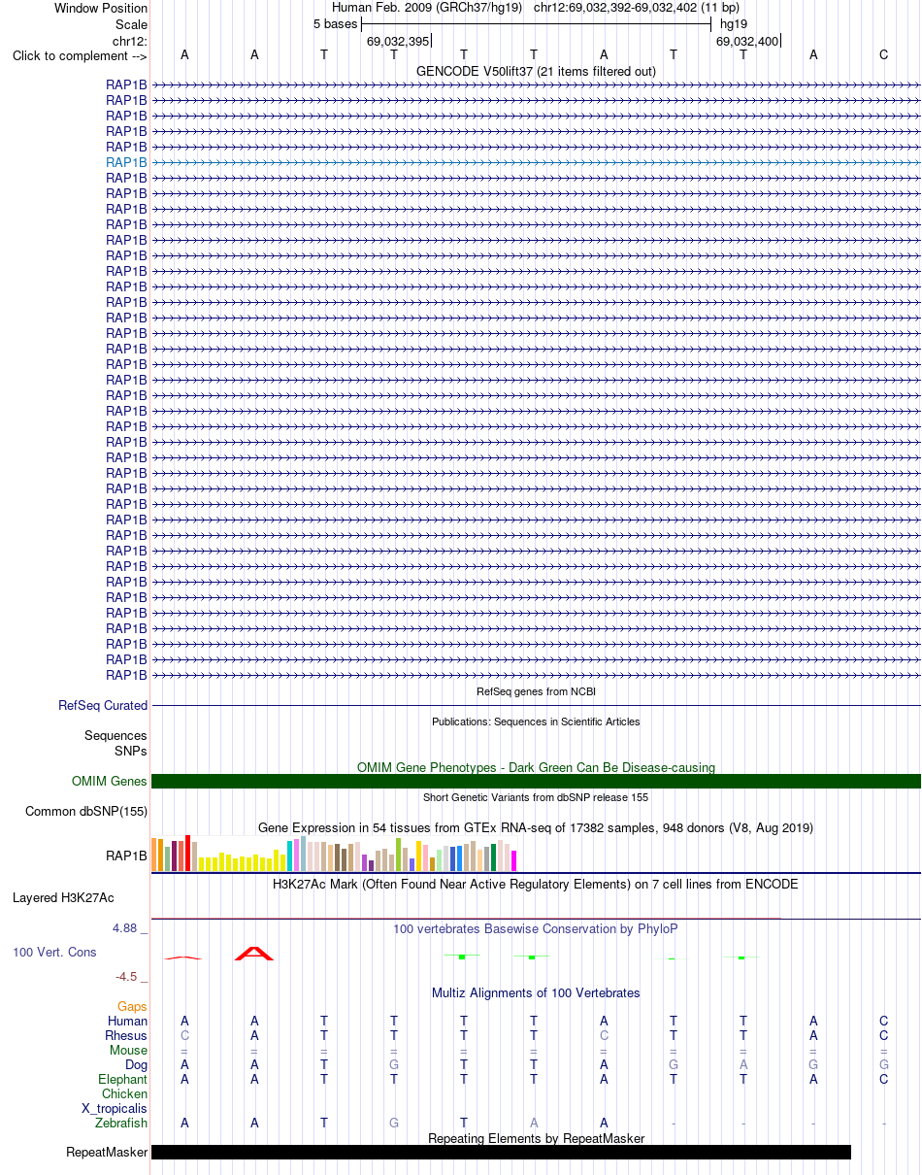
Task: Click the chr12:69,032,392-69,032,402 (11 bp) text
Action: (637, 8)
